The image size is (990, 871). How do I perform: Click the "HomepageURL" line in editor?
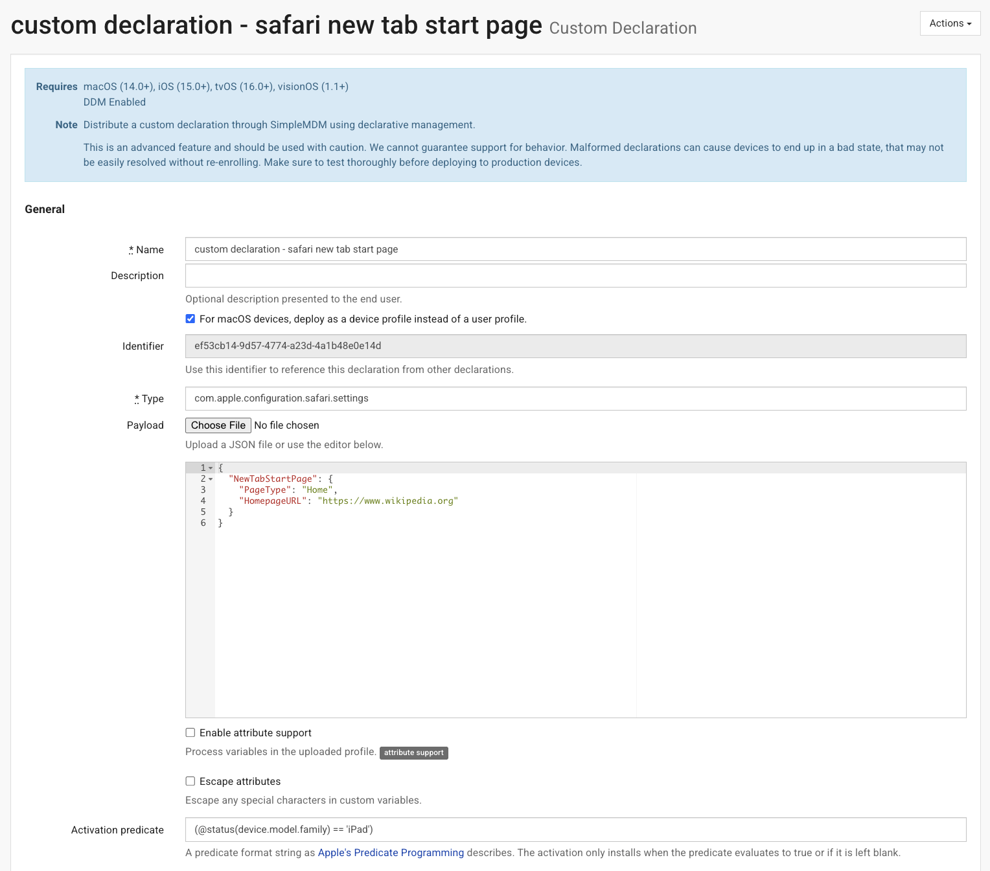[x=349, y=501]
